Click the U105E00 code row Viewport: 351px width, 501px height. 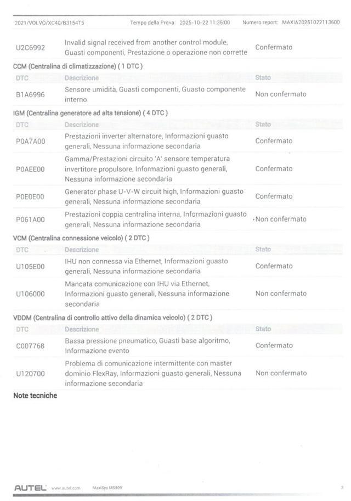tap(30, 266)
